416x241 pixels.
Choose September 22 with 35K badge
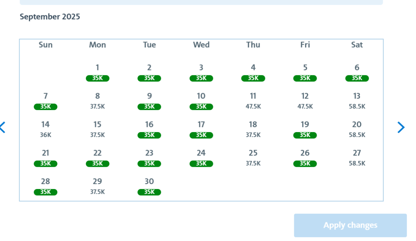coord(97,158)
